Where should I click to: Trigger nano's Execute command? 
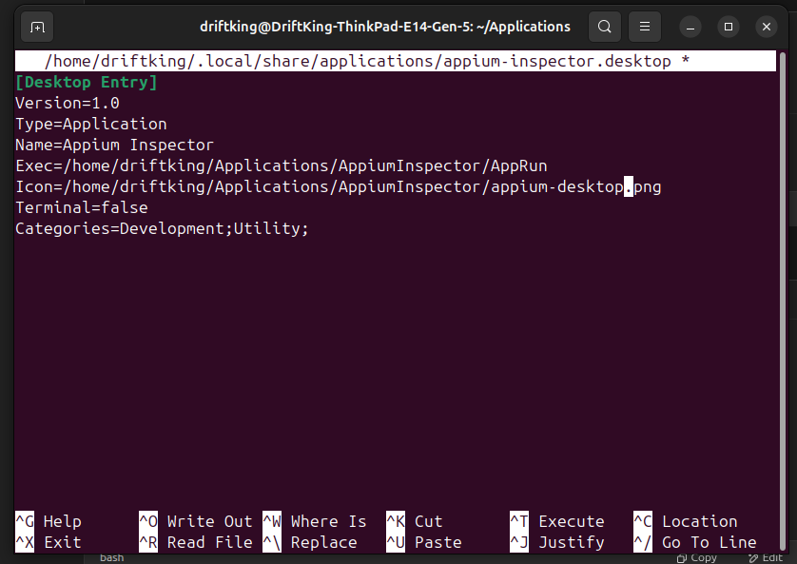[561, 521]
